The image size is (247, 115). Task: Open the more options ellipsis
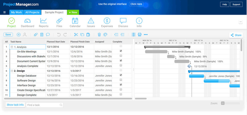[x=146, y=35]
